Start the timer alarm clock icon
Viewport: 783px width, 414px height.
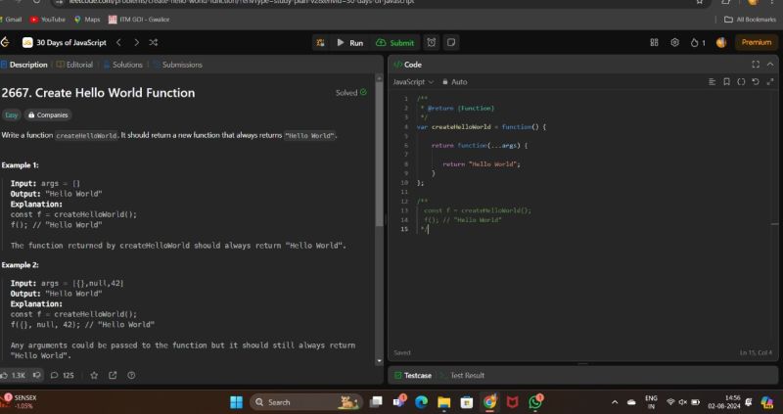[432, 42]
